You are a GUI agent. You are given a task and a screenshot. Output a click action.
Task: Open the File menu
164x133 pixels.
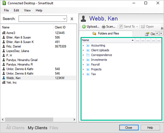[6, 10]
